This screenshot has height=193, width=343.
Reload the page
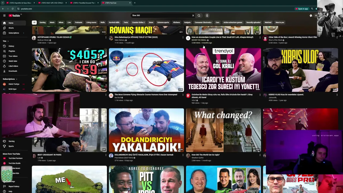tap(13, 9)
